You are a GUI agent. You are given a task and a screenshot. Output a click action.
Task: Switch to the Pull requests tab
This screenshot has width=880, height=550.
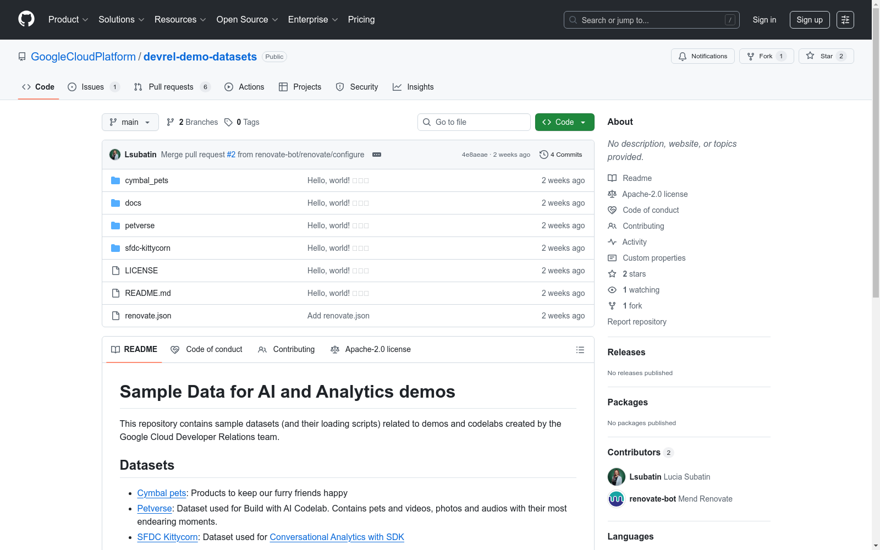[x=172, y=87]
